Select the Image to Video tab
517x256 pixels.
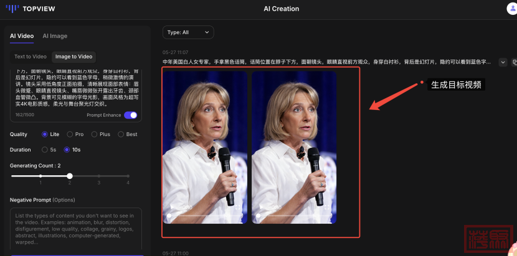pyautogui.click(x=74, y=57)
